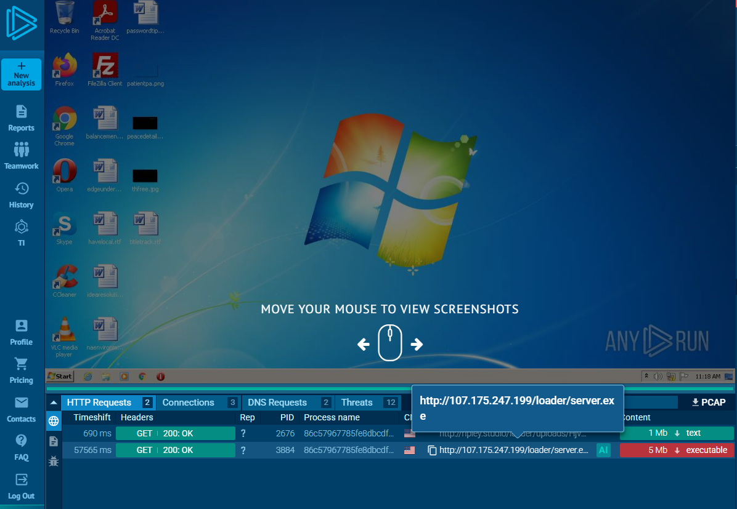Start a New analysis
This screenshot has width=737, height=509.
coord(21,74)
